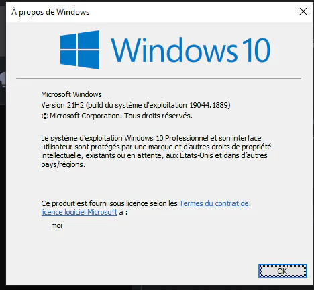Select the "Microsoft Windows" text line
Image resolution: width=314 pixels, height=290 pixels.
coord(71,94)
